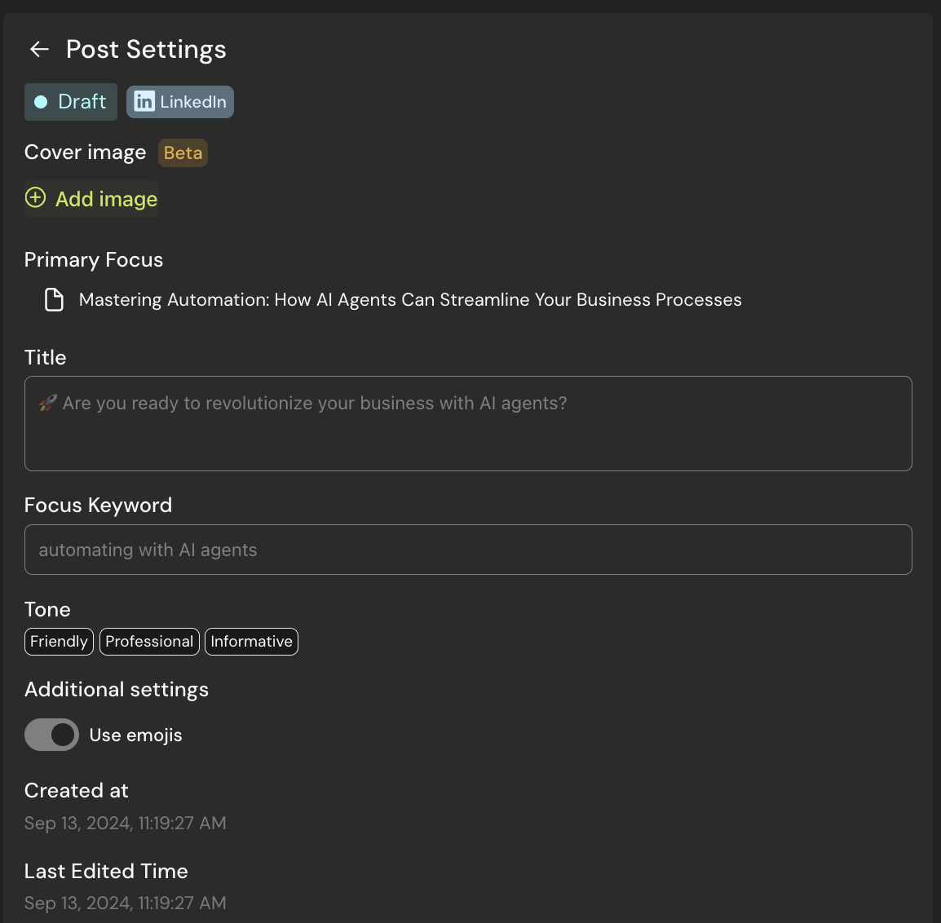Toggle the Use emojis switch
Viewport: 941px width, 923px height.
(52, 735)
